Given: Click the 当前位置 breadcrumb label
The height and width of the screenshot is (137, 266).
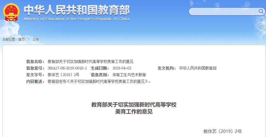Looking at the screenshot, I should tap(9, 40).
